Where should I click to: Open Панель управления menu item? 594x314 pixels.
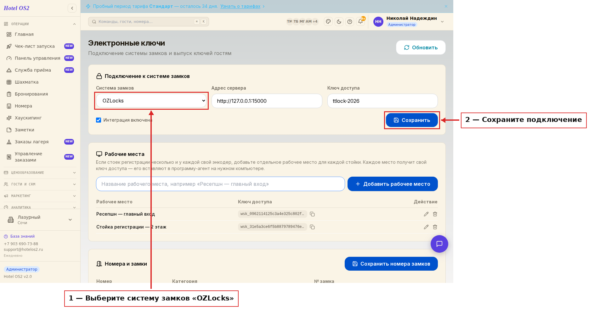pos(40,58)
